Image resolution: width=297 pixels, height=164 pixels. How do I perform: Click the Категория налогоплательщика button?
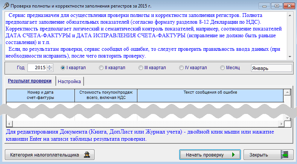(x=50, y=155)
